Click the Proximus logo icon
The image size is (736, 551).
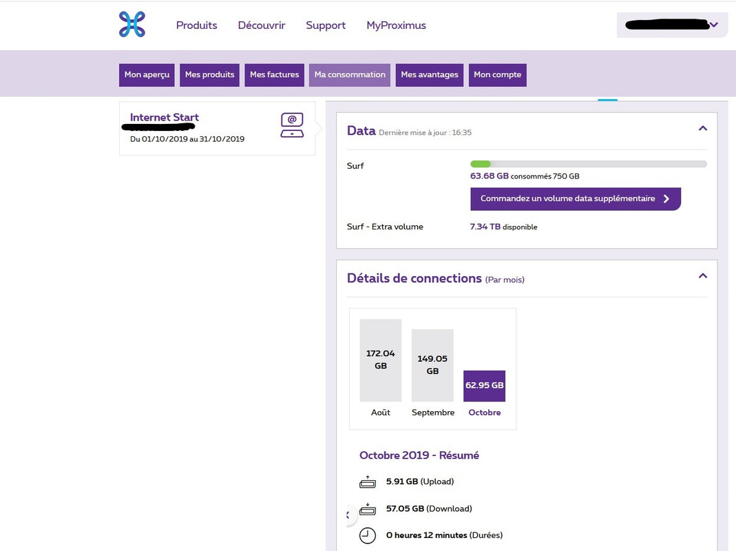132,24
